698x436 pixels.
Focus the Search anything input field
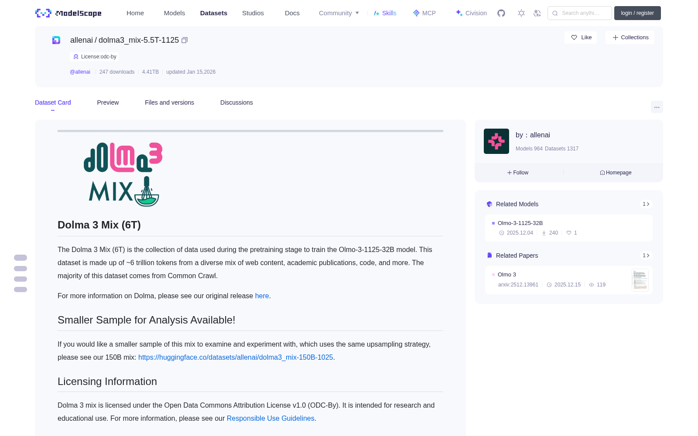(x=580, y=13)
